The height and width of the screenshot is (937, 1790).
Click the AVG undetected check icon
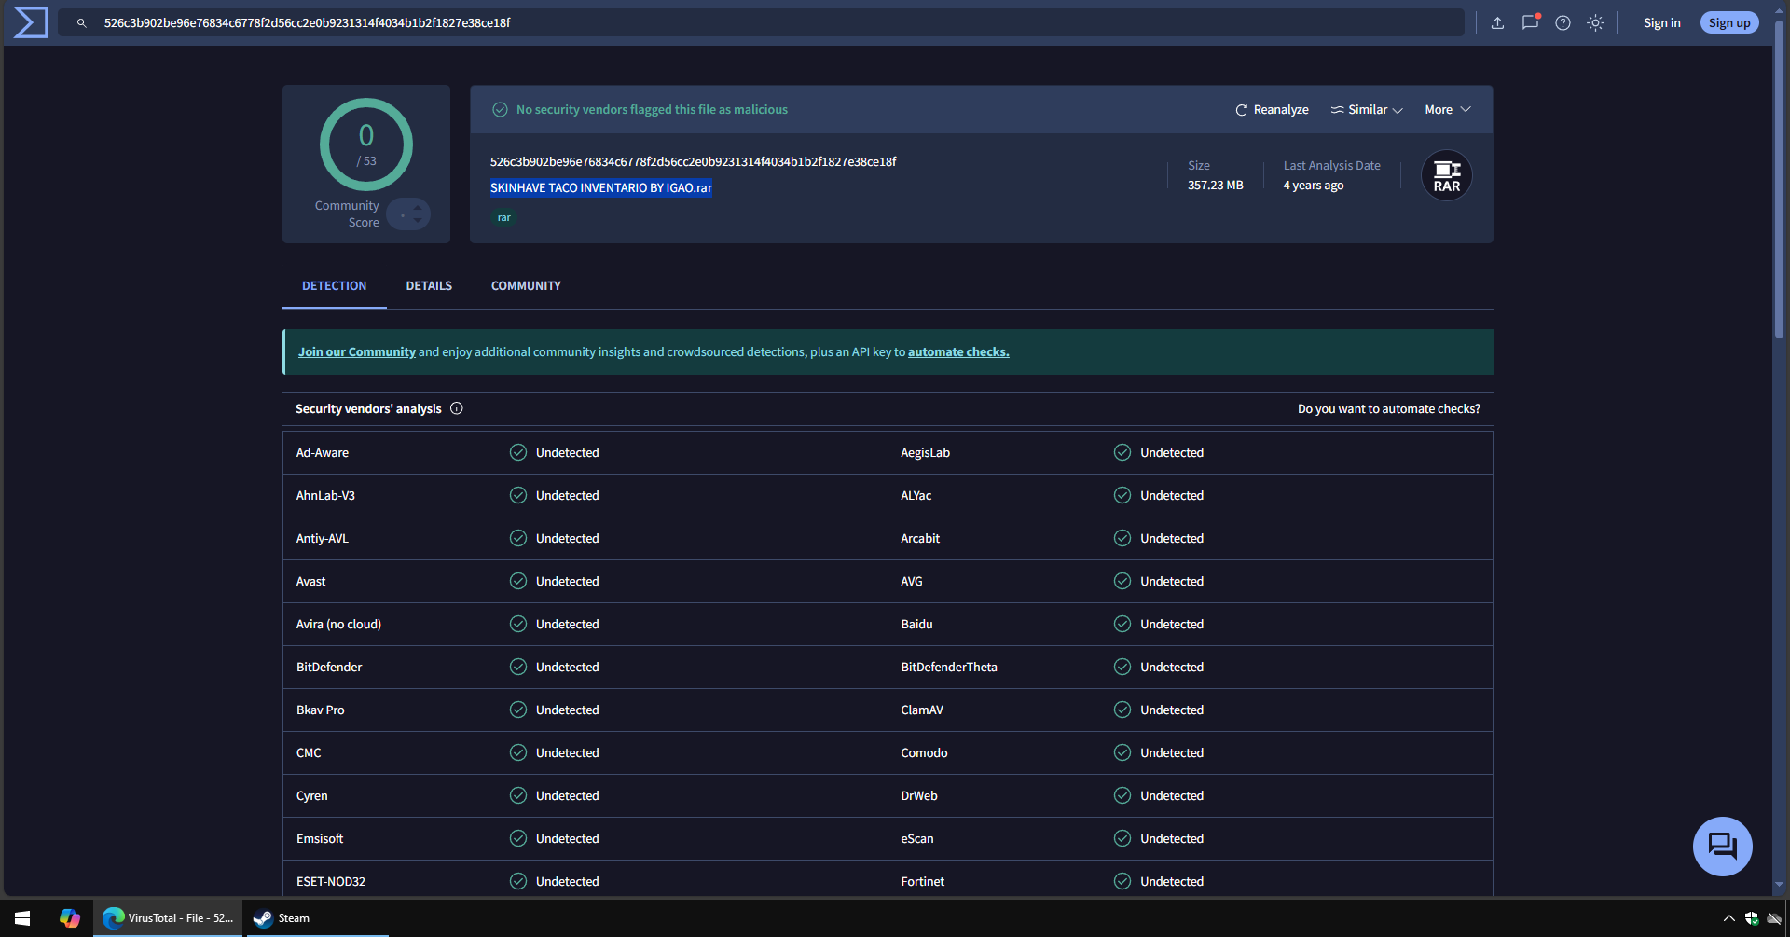[x=1122, y=581]
